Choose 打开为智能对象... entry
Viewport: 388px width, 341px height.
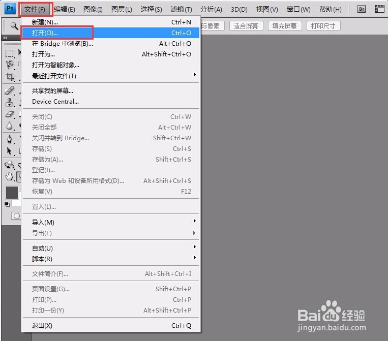[111, 65]
